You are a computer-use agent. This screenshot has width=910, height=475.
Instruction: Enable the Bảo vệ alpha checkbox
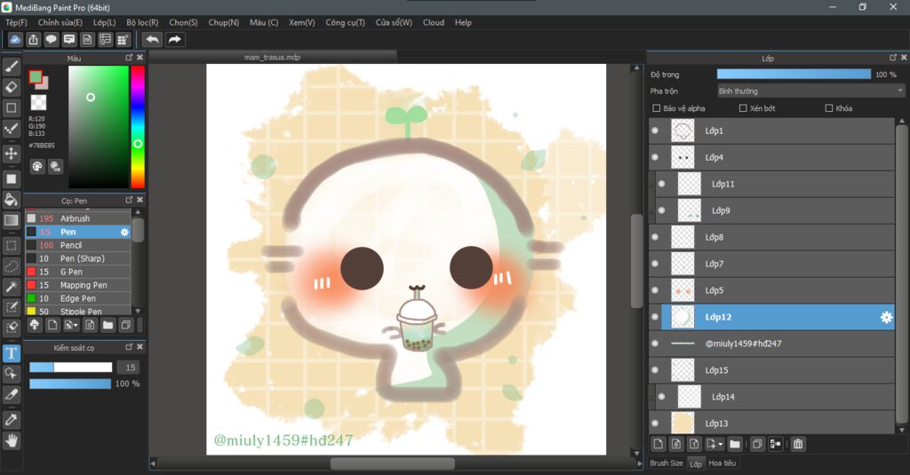pyautogui.click(x=657, y=108)
